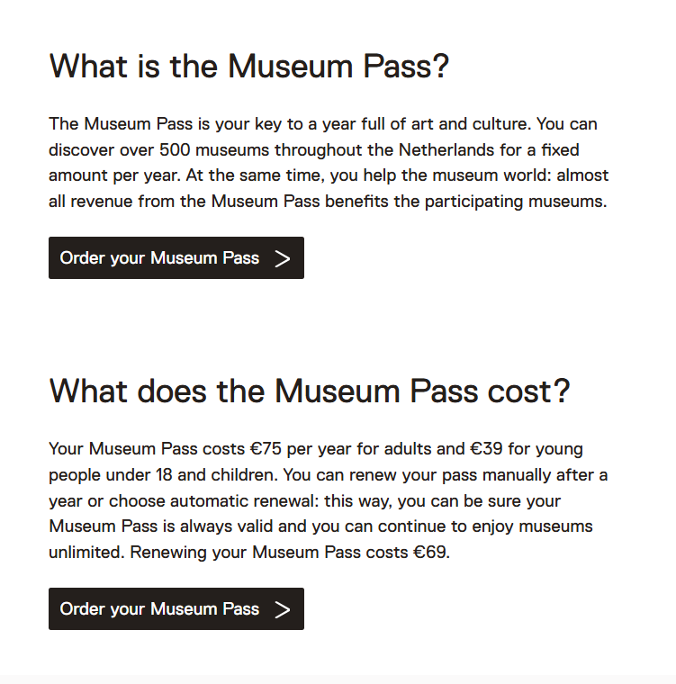The image size is (676, 684).
Task: Click the 'people under 18' phrase
Action: pyautogui.click(x=111, y=474)
